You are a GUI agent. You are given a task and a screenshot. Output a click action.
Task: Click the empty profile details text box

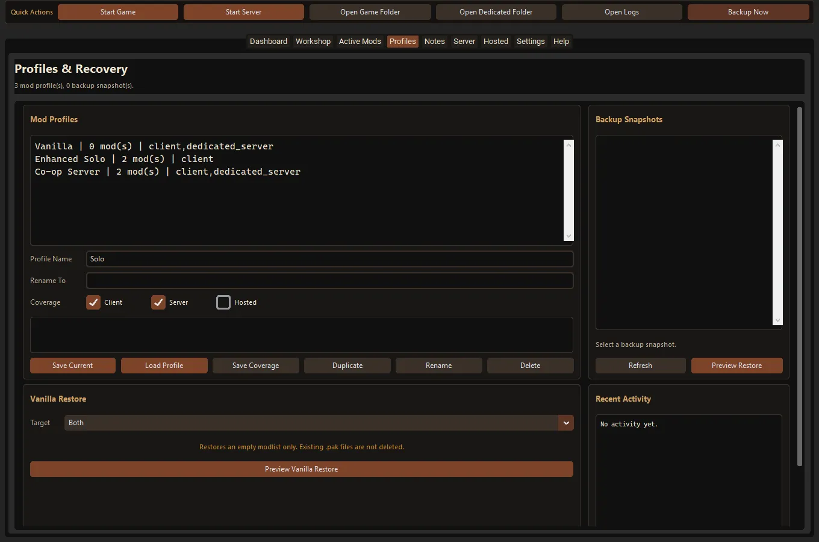[302, 335]
